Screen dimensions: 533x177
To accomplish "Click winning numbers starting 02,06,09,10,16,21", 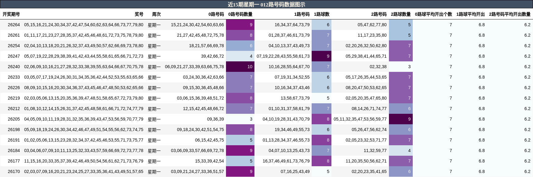I will pos(84,67).
